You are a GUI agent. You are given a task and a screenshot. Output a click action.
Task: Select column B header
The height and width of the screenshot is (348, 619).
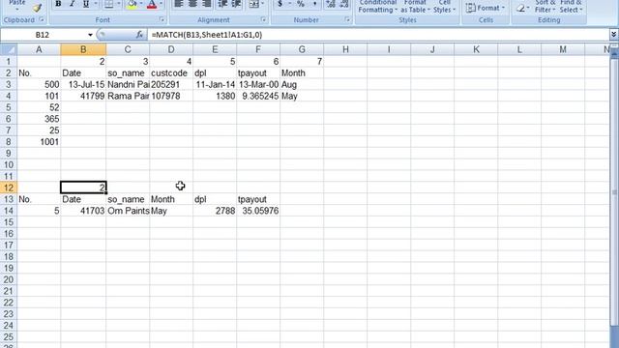(x=83, y=49)
